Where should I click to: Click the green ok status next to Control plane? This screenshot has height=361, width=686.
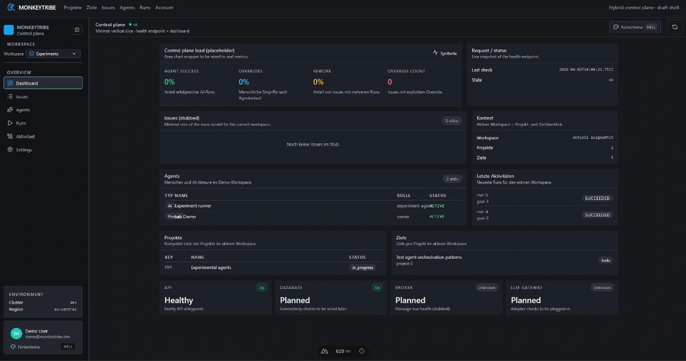133,25
